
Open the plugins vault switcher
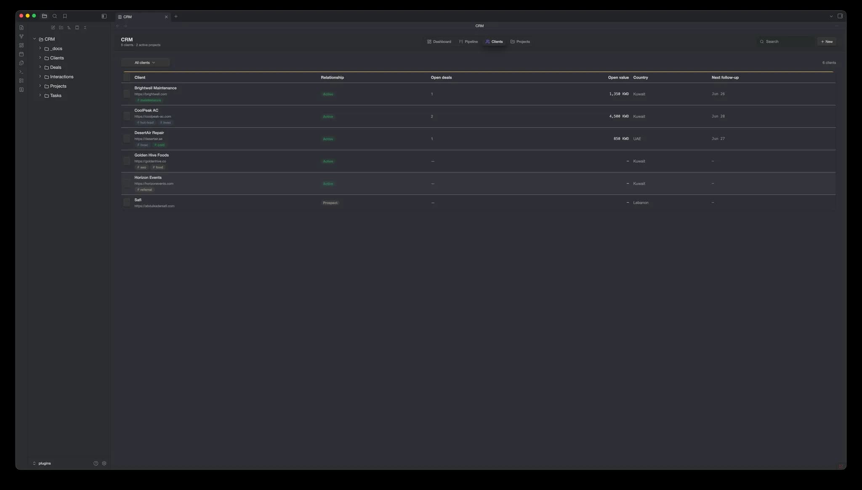coord(42,463)
